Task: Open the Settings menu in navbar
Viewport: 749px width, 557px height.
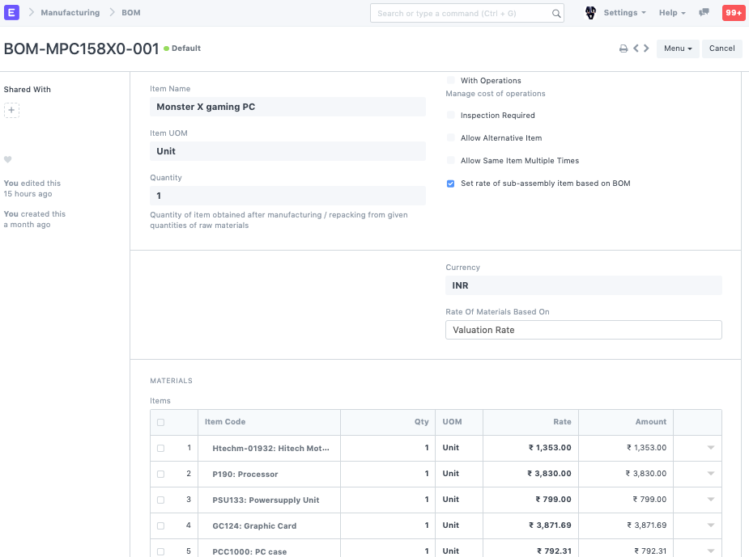Action: [x=624, y=13]
